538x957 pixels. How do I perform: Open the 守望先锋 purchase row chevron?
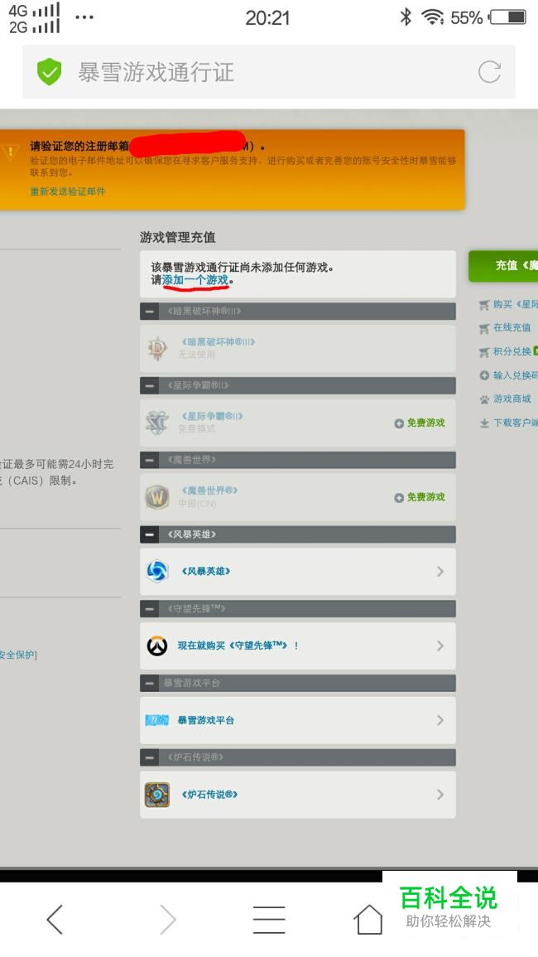click(x=440, y=645)
